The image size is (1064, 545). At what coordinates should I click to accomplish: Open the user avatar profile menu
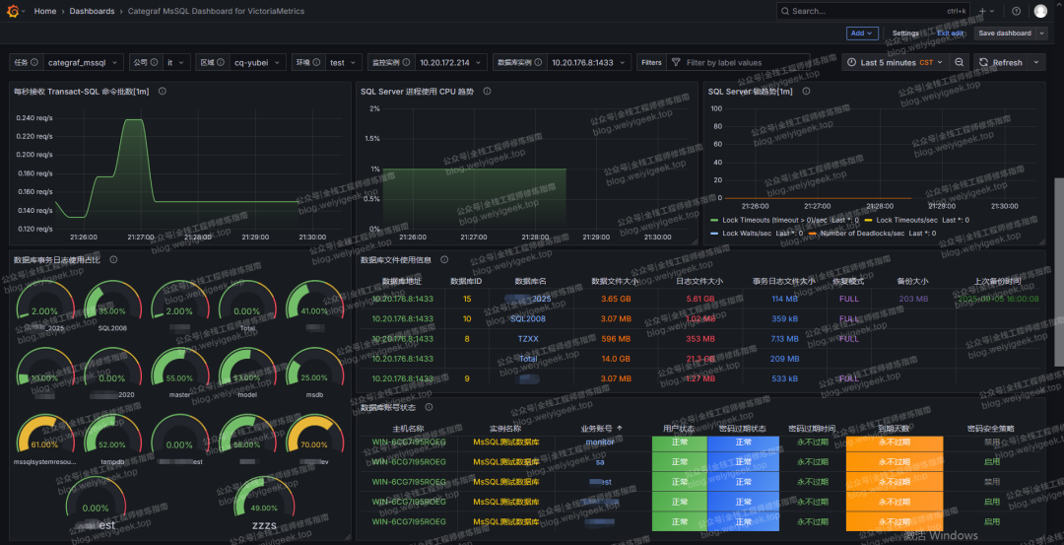click(x=1040, y=11)
